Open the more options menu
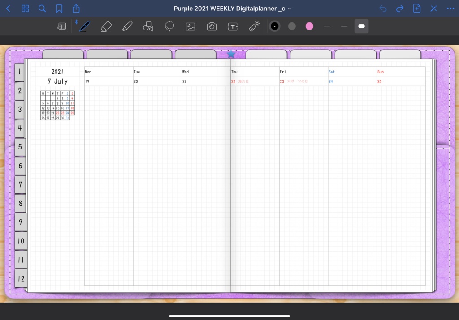 click(450, 9)
